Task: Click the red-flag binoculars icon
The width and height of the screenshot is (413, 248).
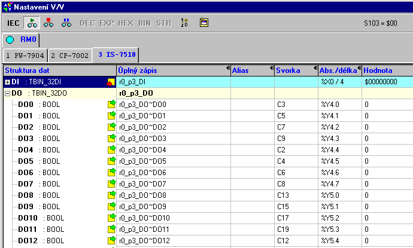Action: (x=48, y=23)
